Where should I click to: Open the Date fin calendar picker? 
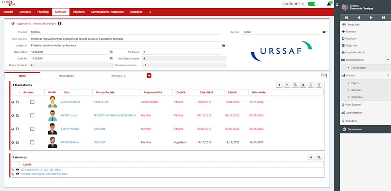[x=111, y=58]
